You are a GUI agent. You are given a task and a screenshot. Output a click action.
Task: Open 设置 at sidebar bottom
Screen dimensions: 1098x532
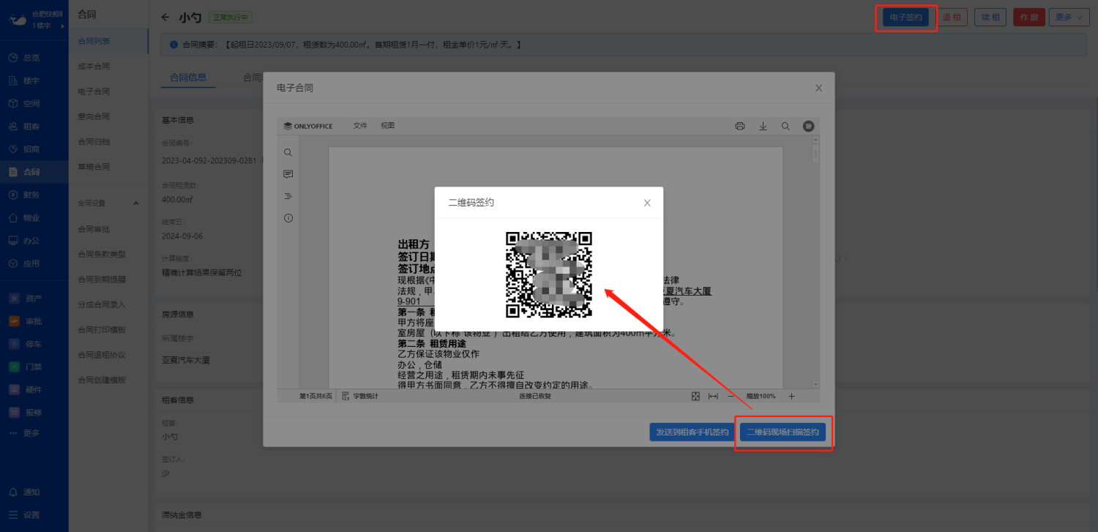coord(34,514)
